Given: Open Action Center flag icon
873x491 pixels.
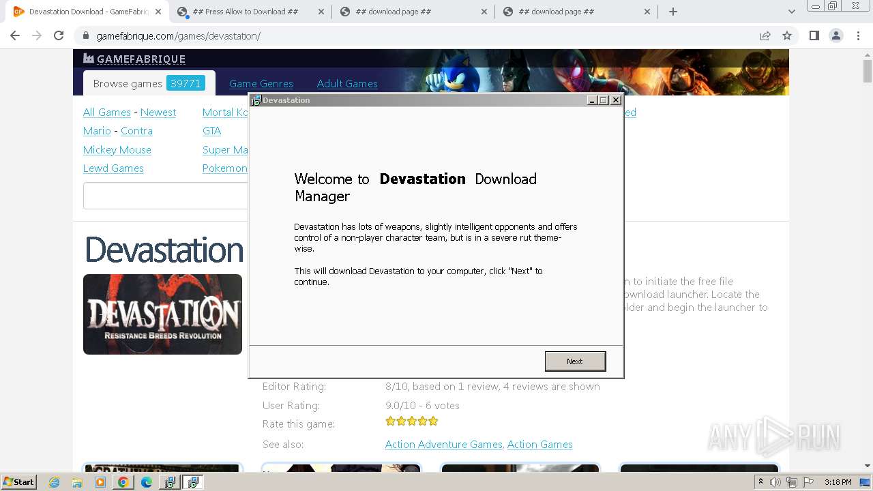Looking at the screenshot, I should 808,482.
